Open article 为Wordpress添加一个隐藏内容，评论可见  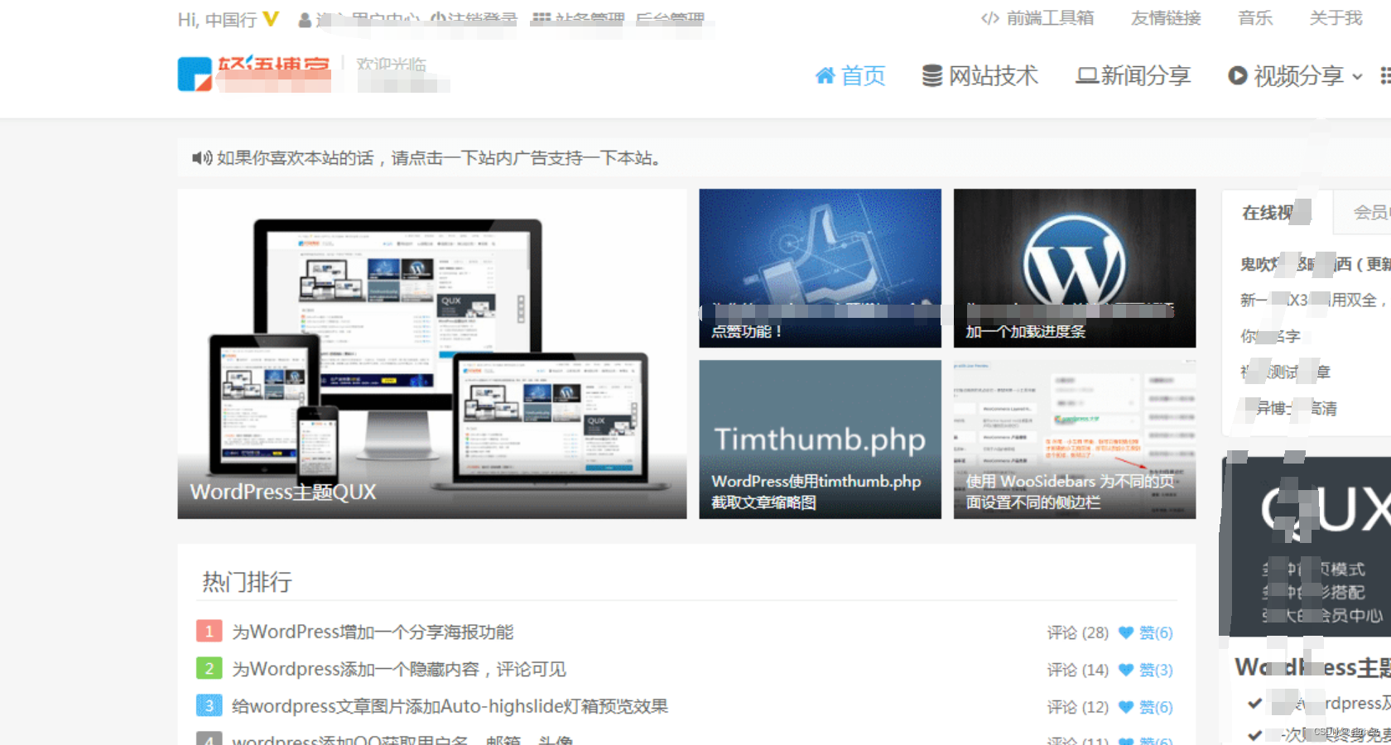pyautogui.click(x=399, y=669)
